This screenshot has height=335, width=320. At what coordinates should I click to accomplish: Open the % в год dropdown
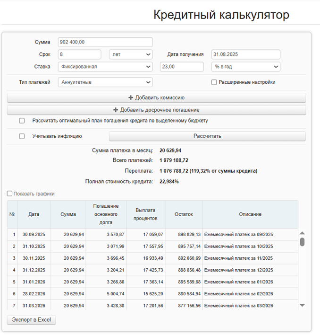point(245,67)
